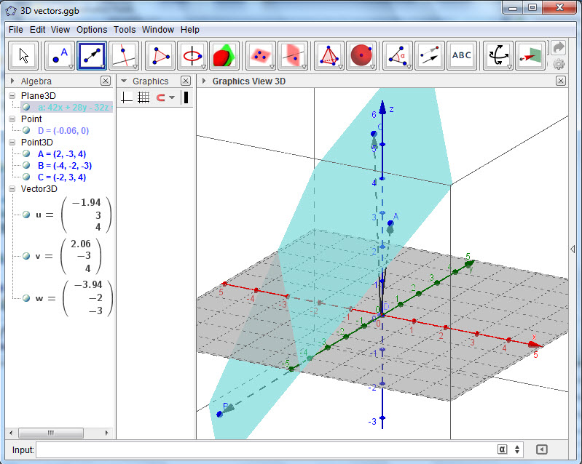582x464 pixels.
Task: Click the Algebra horizontal scrollbar thumb
Action: [51, 433]
